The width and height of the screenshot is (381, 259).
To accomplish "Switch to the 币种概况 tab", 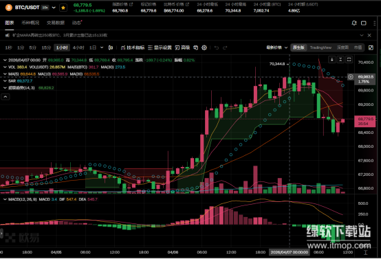I will pos(30,23).
